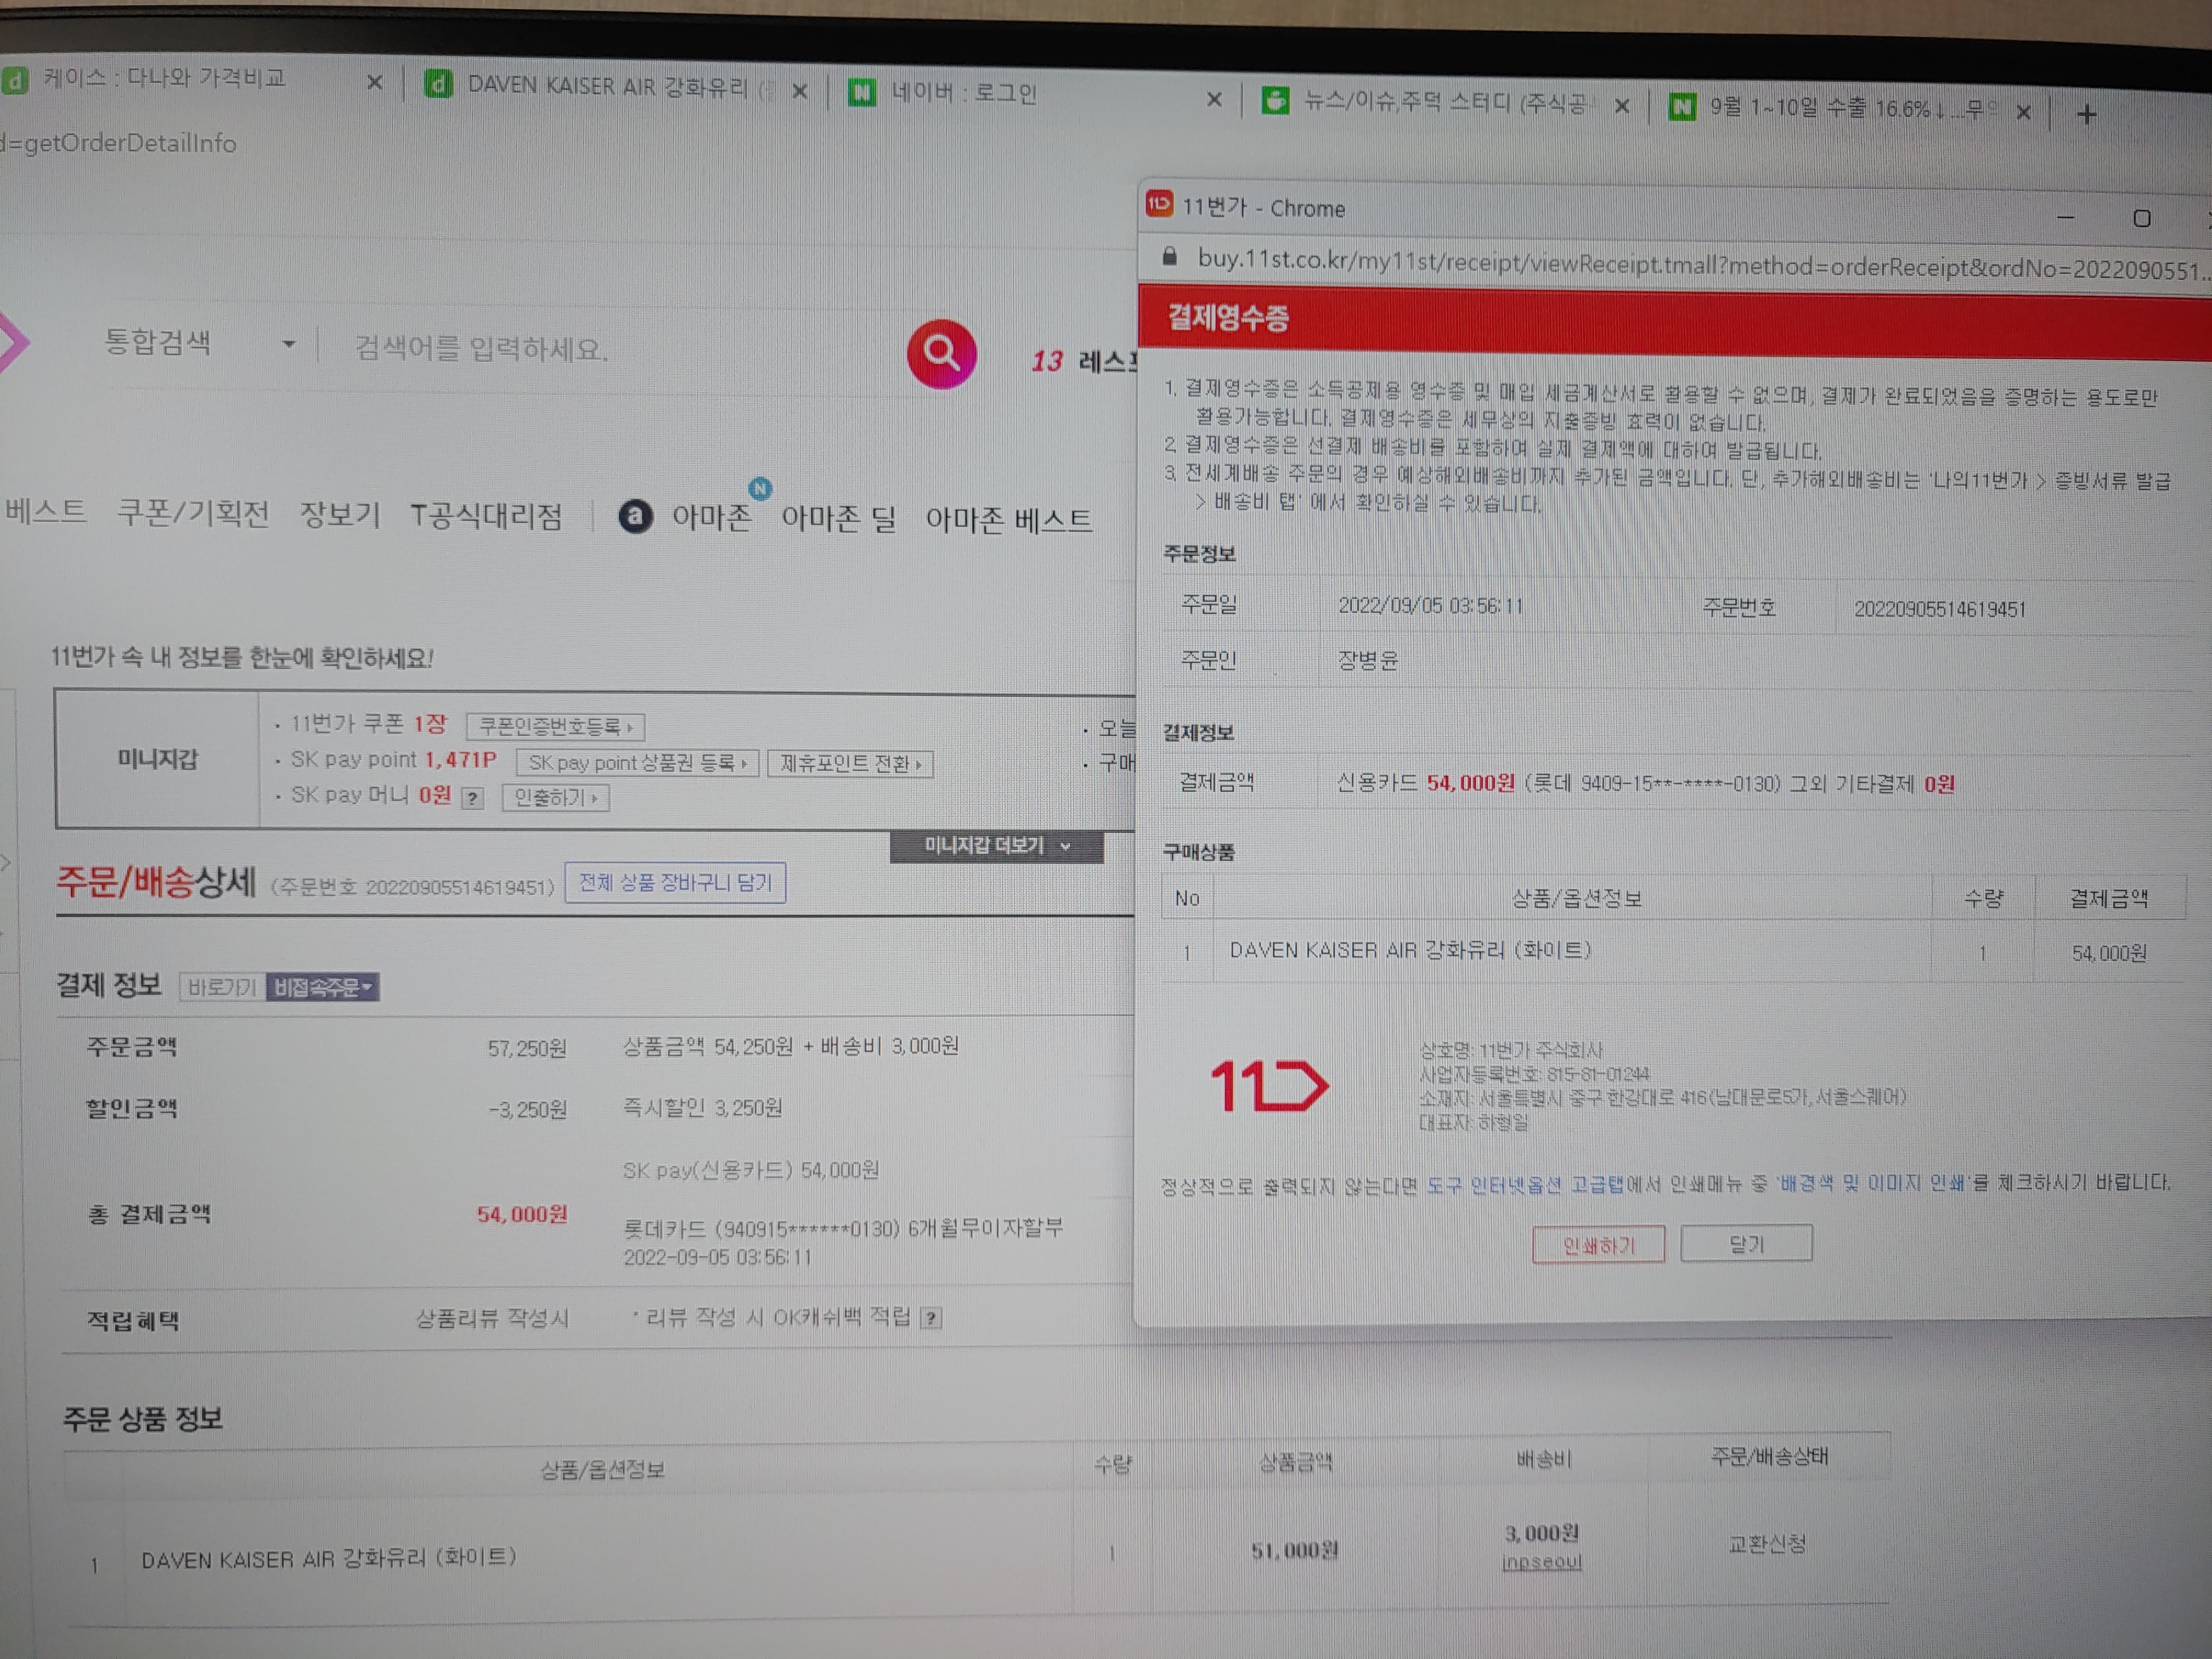Close the DAVEN KAISER AIR tab
The width and height of the screenshot is (2212, 1659).
point(800,91)
